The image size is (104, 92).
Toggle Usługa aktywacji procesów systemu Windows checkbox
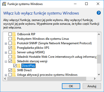(10, 75)
